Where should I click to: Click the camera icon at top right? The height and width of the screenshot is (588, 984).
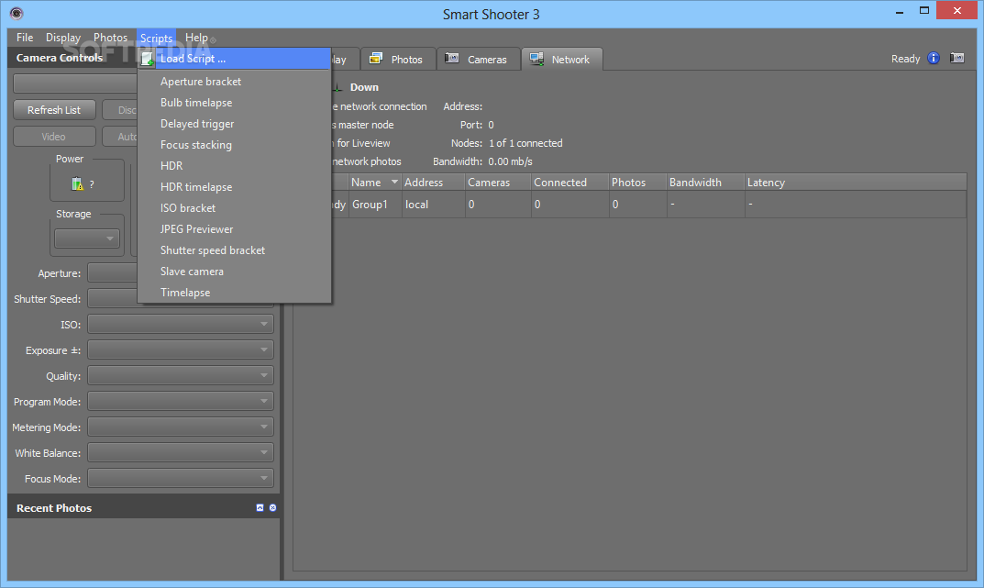tap(957, 59)
